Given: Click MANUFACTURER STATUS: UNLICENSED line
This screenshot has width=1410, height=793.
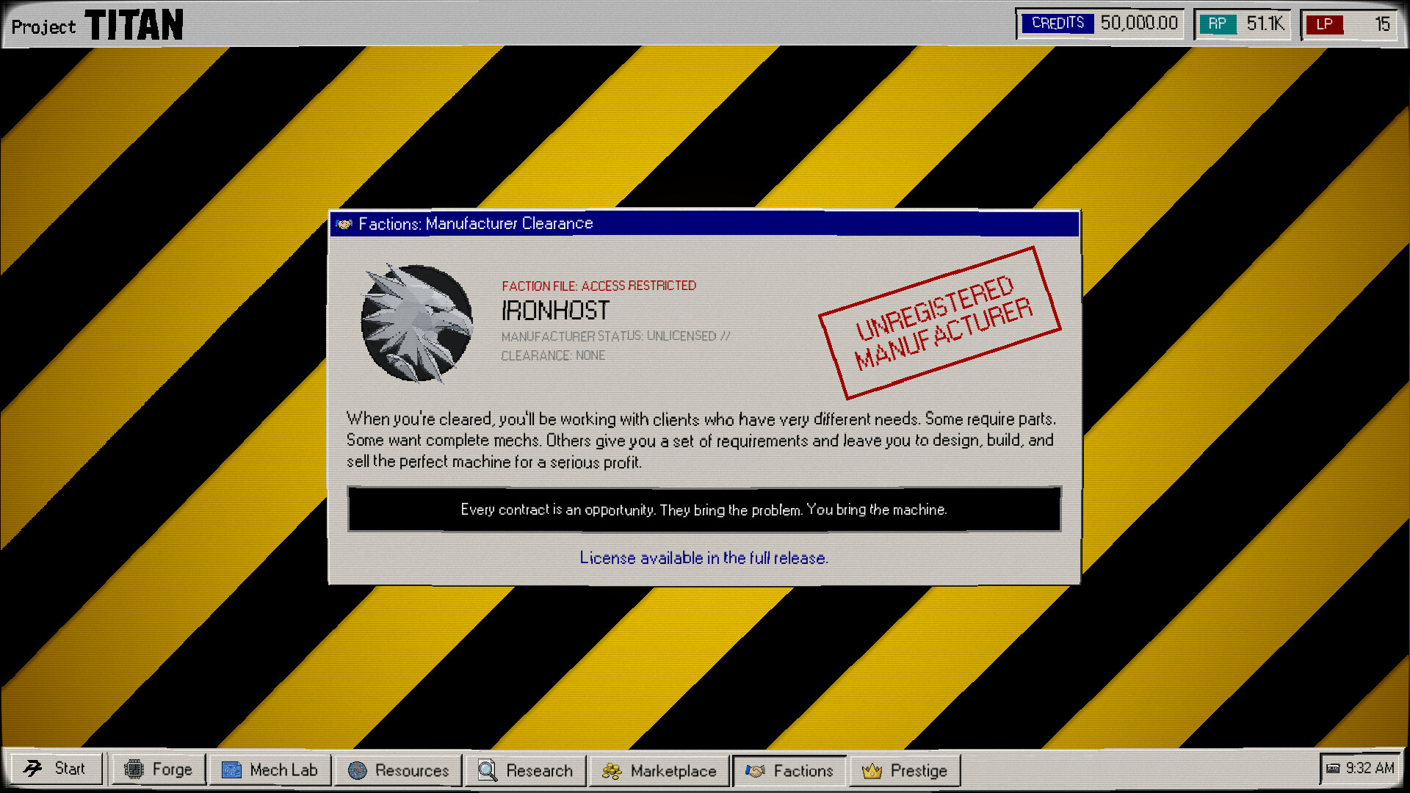Looking at the screenshot, I should pos(615,336).
